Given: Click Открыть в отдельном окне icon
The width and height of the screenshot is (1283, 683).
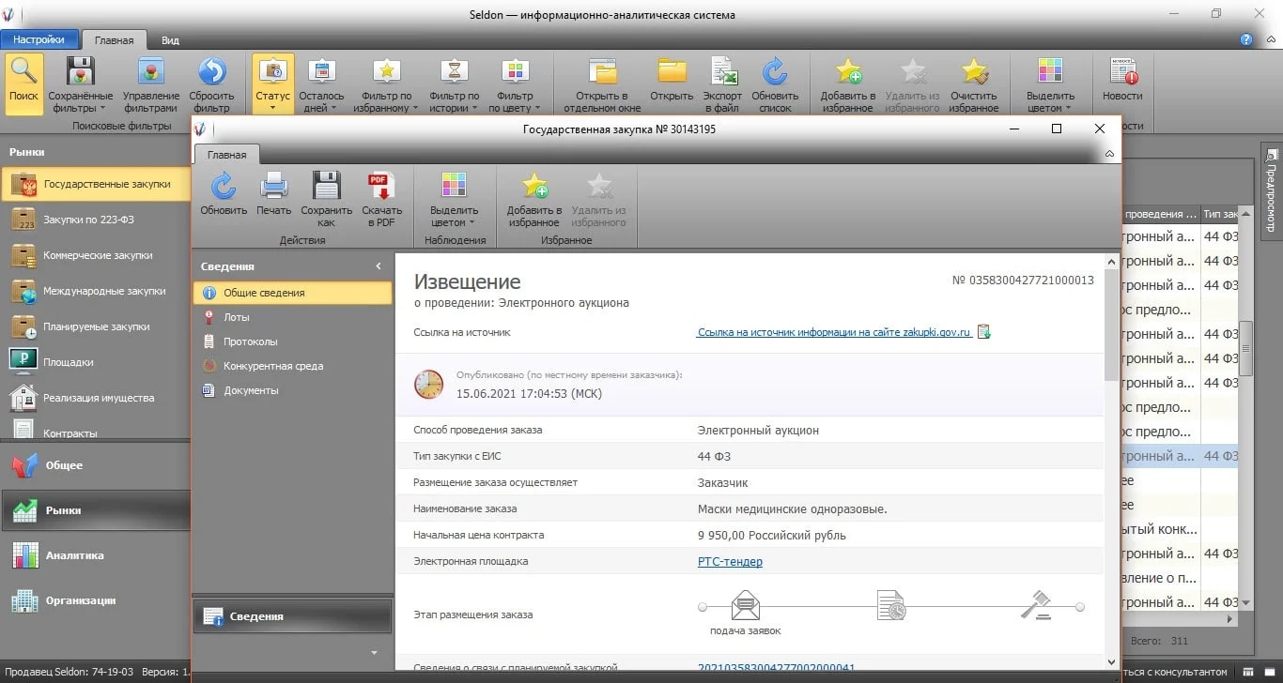Looking at the screenshot, I should pos(602,83).
